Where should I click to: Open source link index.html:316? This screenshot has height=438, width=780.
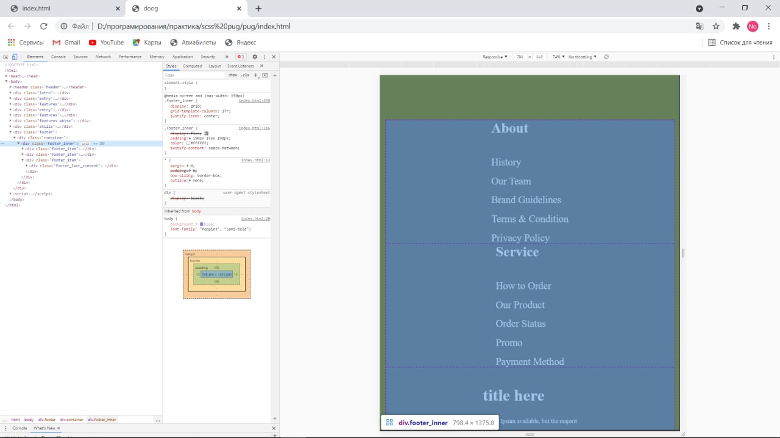click(254, 128)
